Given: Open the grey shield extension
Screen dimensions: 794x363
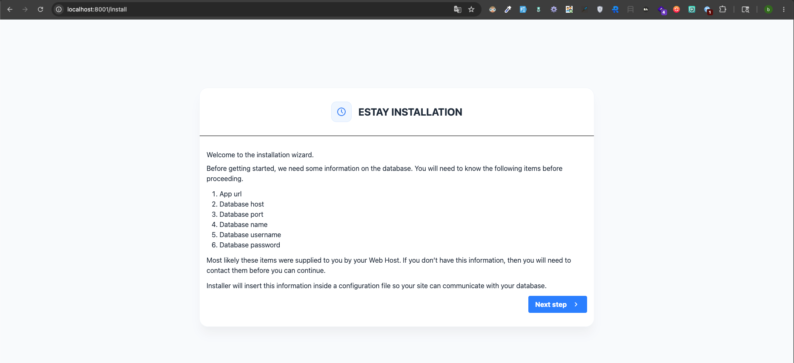Looking at the screenshot, I should click(x=600, y=9).
